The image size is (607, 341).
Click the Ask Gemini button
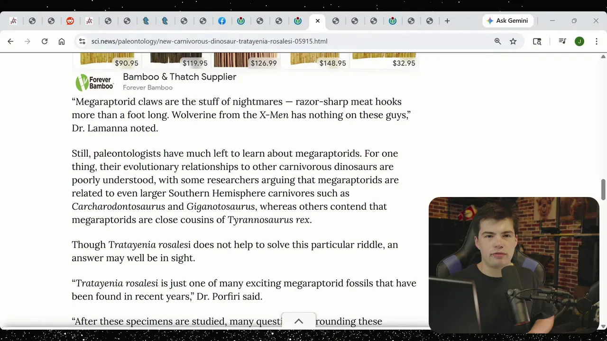tap(508, 21)
